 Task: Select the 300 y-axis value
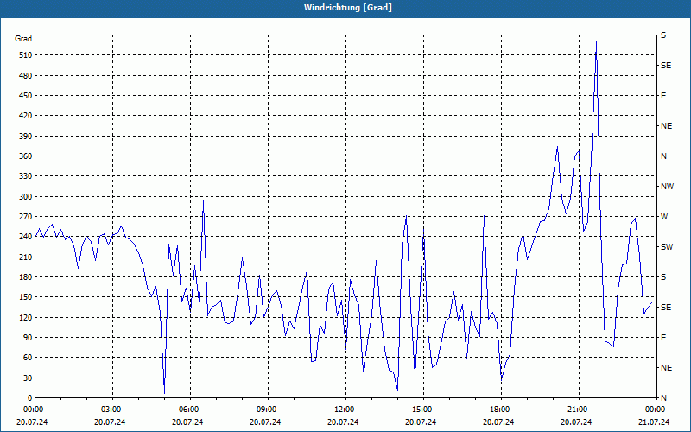[25, 197]
